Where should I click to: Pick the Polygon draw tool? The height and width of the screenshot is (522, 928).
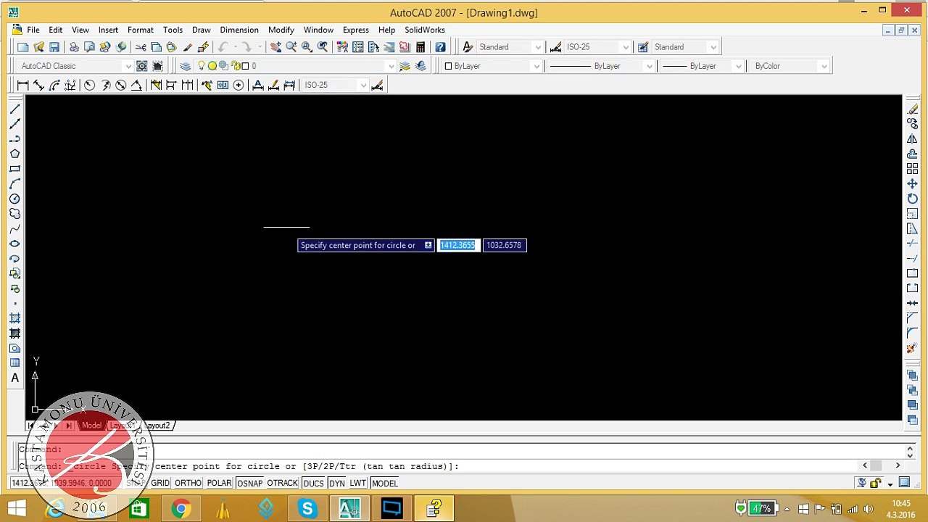coord(14,154)
